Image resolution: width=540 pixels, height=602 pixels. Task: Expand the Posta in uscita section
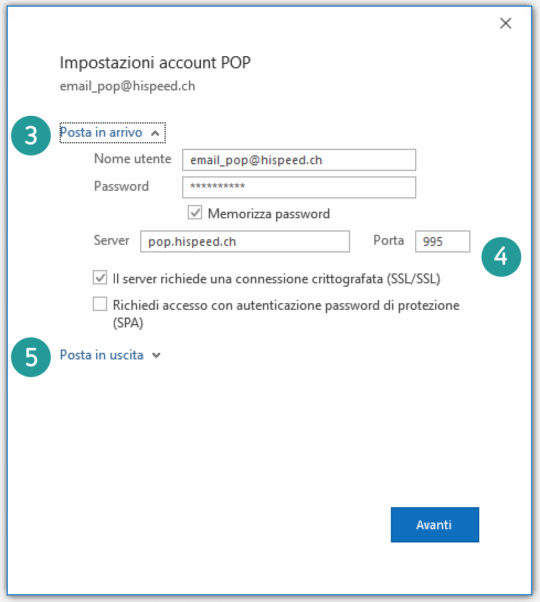click(x=110, y=355)
